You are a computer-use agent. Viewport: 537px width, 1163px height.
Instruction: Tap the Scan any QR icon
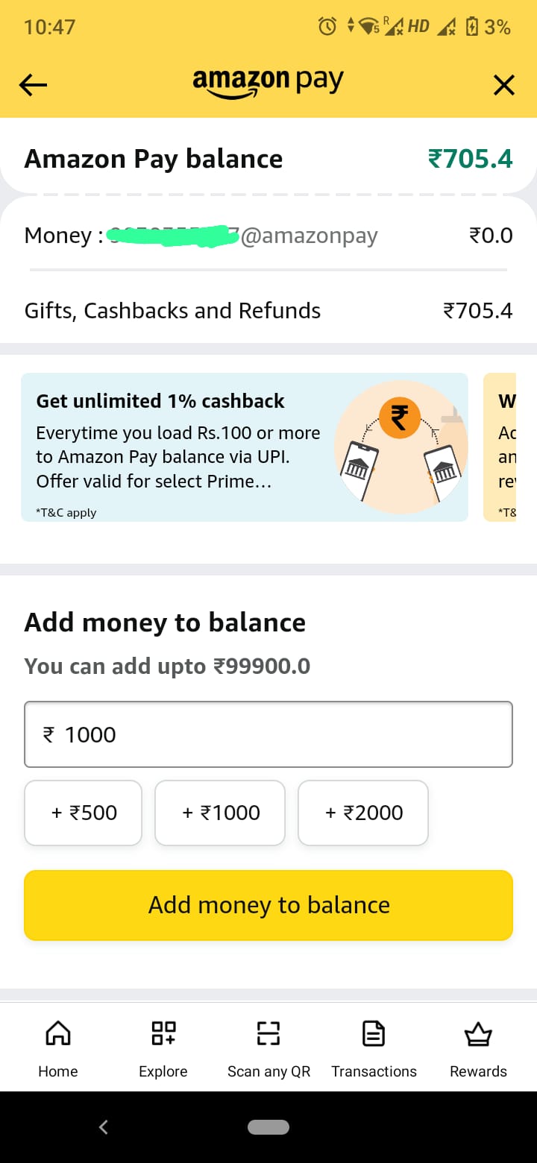[x=268, y=1034]
